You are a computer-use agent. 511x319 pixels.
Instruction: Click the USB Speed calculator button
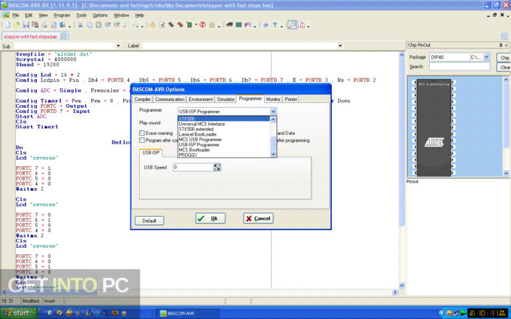pyautogui.click(x=217, y=167)
